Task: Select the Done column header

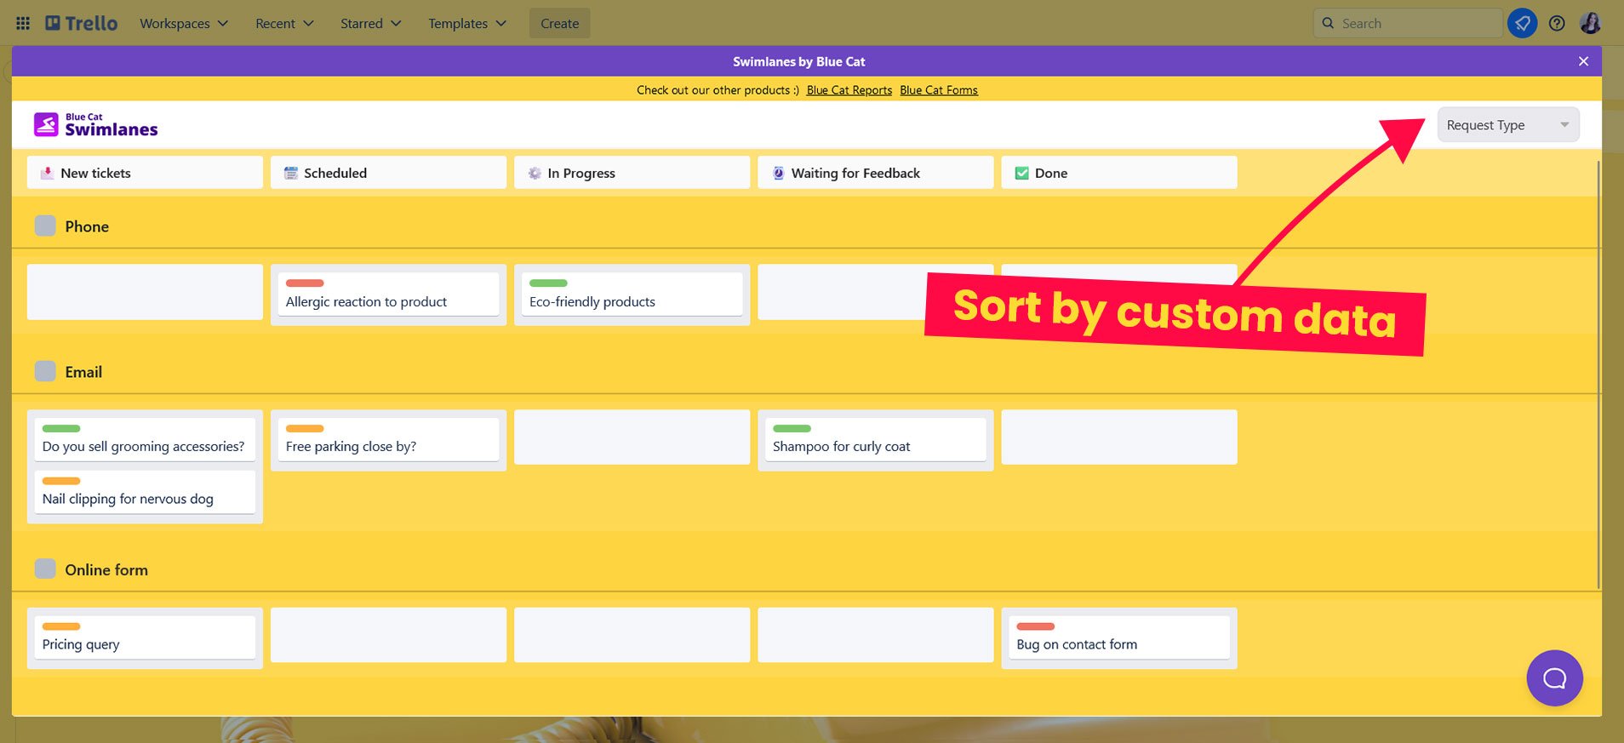Action: pos(1118,173)
